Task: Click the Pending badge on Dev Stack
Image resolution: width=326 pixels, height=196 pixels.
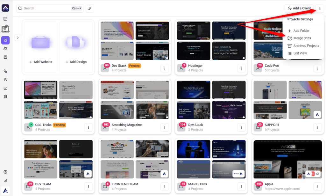Action: (134, 66)
